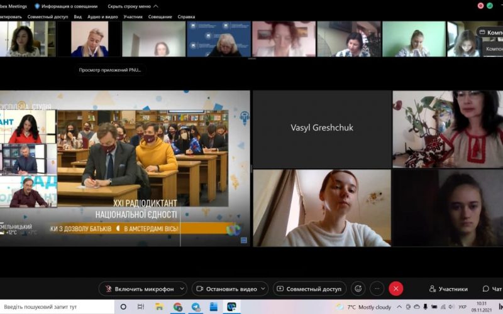Open the Совещание menu
503x314 pixels.
pyautogui.click(x=160, y=17)
